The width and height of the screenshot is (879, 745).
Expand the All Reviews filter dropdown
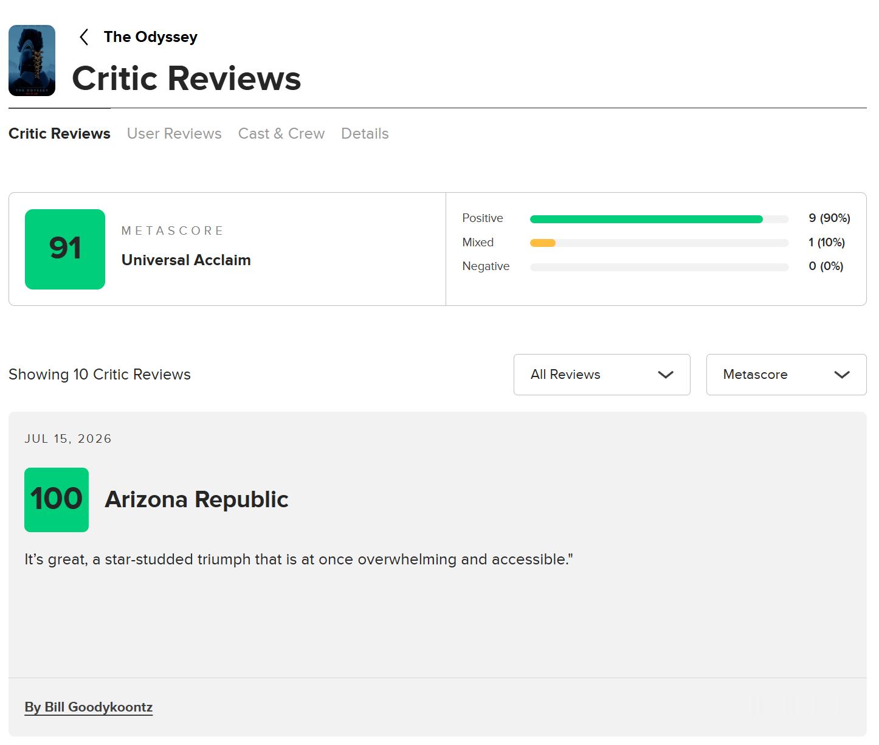tap(602, 375)
